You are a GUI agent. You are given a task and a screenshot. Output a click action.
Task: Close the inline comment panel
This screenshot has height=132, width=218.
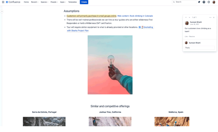[214, 17]
